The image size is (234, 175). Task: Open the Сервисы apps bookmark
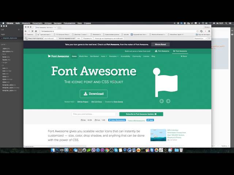tap(29, 35)
